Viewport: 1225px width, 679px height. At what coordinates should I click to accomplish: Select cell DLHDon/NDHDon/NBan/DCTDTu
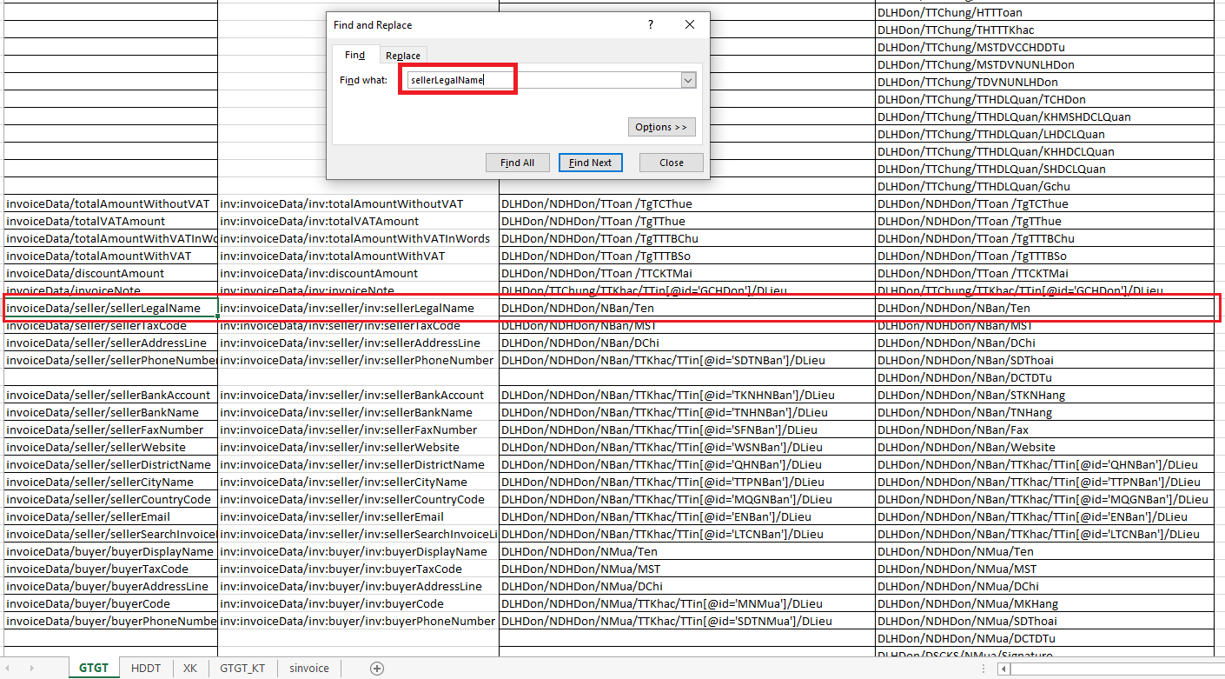pos(1045,377)
